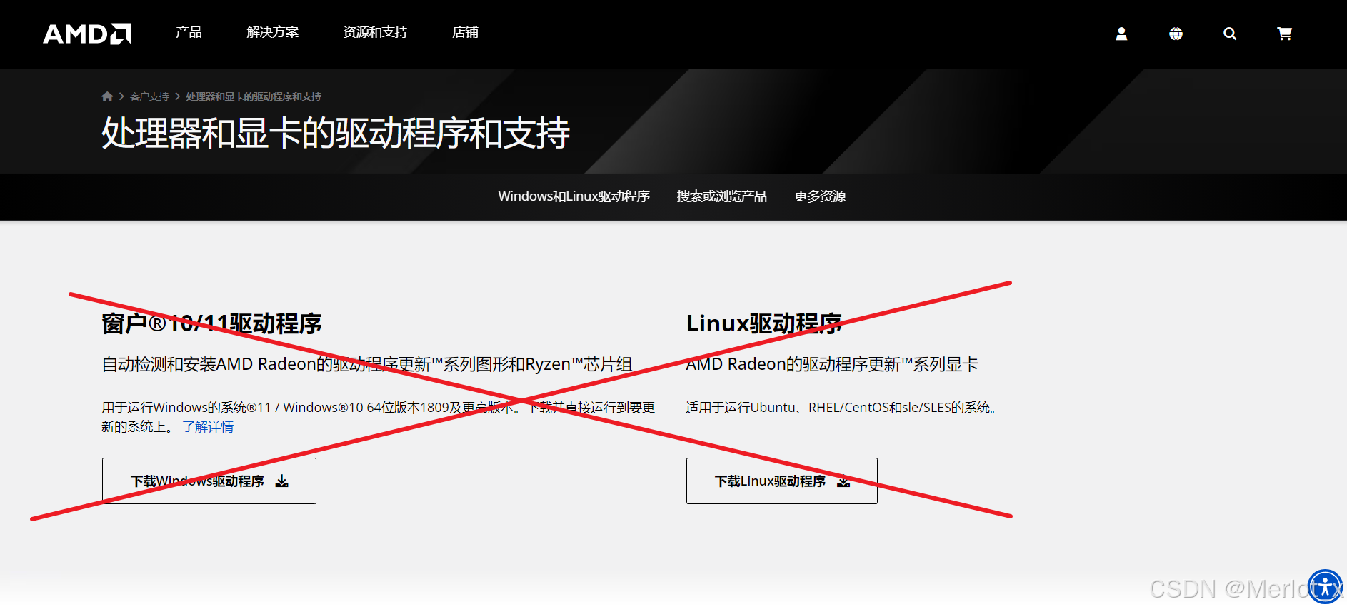Go to 搜索或浏览产品 section tab
This screenshot has width=1347, height=612.
[x=721, y=196]
